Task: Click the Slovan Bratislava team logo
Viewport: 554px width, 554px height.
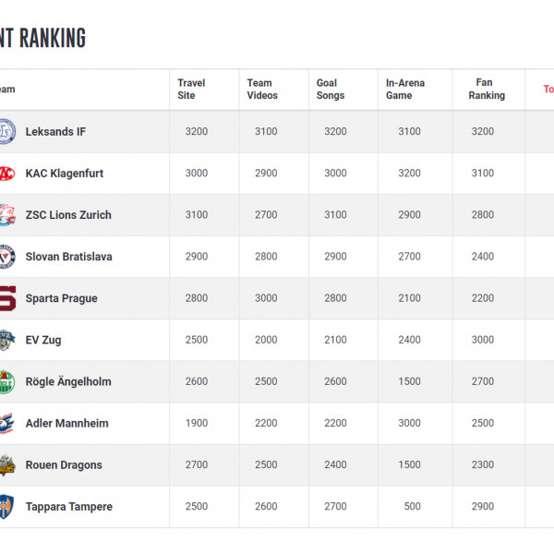Action: [6, 257]
